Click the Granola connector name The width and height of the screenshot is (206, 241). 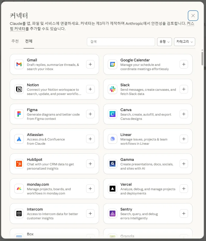[x=127, y=236]
